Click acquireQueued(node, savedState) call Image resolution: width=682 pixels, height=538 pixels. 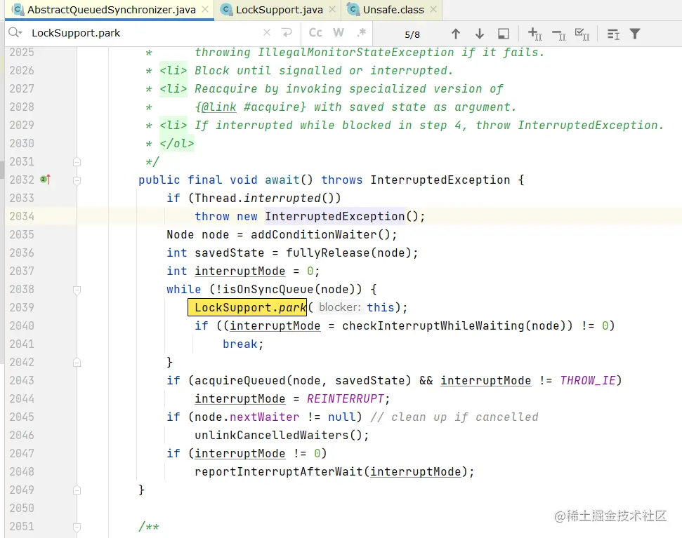point(302,380)
